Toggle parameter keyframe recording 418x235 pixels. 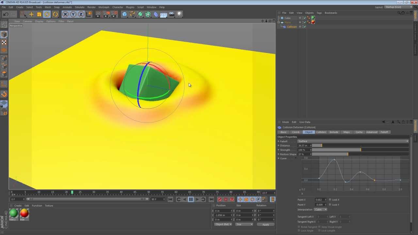pyautogui.click(x=258, y=199)
